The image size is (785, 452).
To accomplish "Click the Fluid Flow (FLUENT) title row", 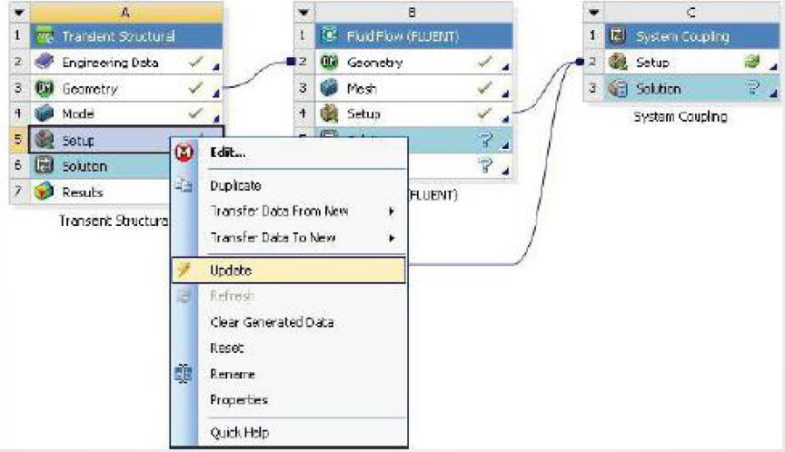I will pos(413,36).
